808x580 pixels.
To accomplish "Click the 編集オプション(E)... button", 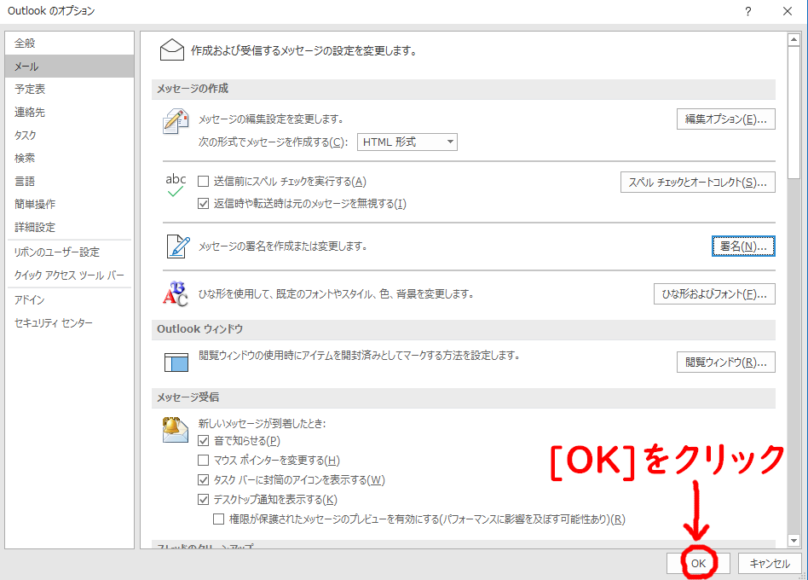I will [x=725, y=119].
